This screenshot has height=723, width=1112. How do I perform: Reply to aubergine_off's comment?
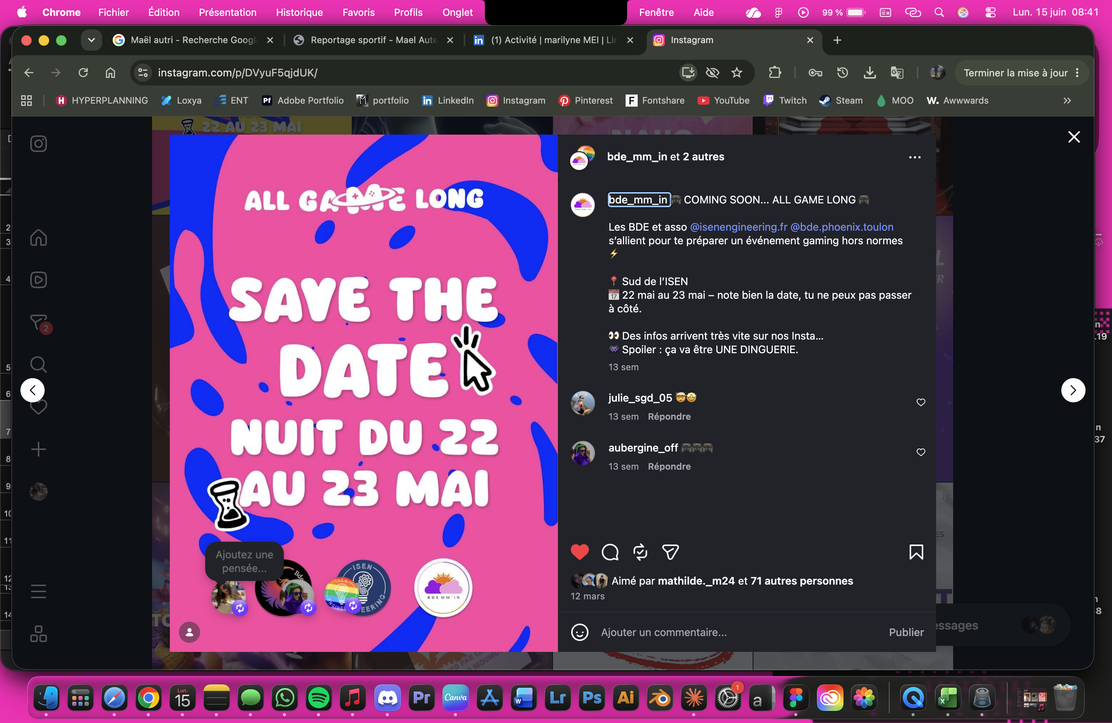669,467
